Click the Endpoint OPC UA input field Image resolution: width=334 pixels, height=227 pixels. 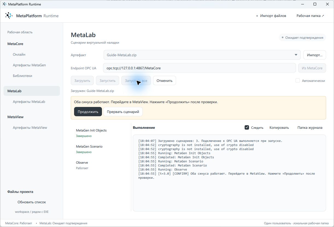200,68
